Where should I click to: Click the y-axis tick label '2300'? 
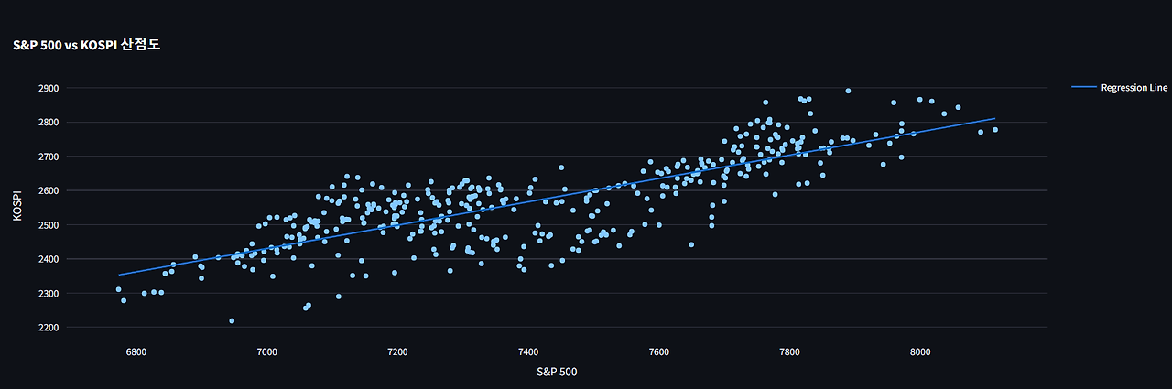(49, 293)
